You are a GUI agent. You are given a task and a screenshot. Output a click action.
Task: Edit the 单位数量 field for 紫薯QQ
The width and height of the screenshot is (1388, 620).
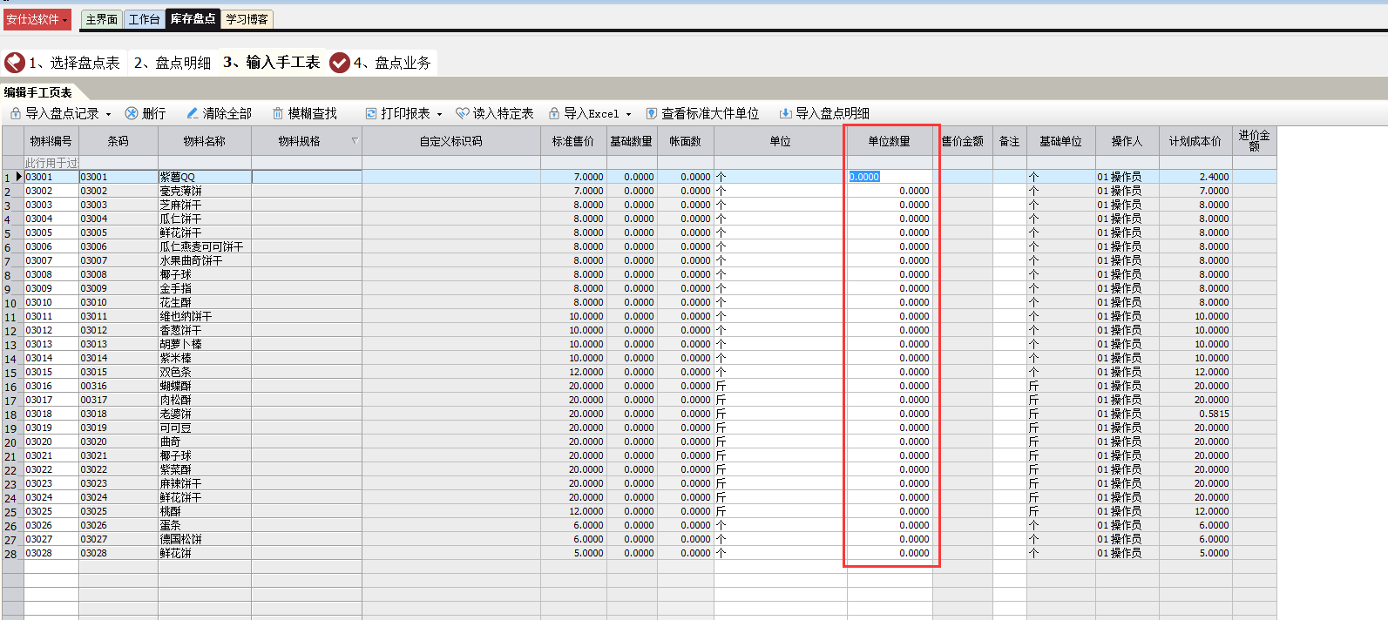890,177
